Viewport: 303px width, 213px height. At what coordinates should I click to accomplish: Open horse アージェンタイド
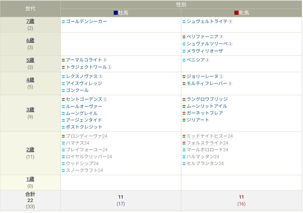point(84,120)
